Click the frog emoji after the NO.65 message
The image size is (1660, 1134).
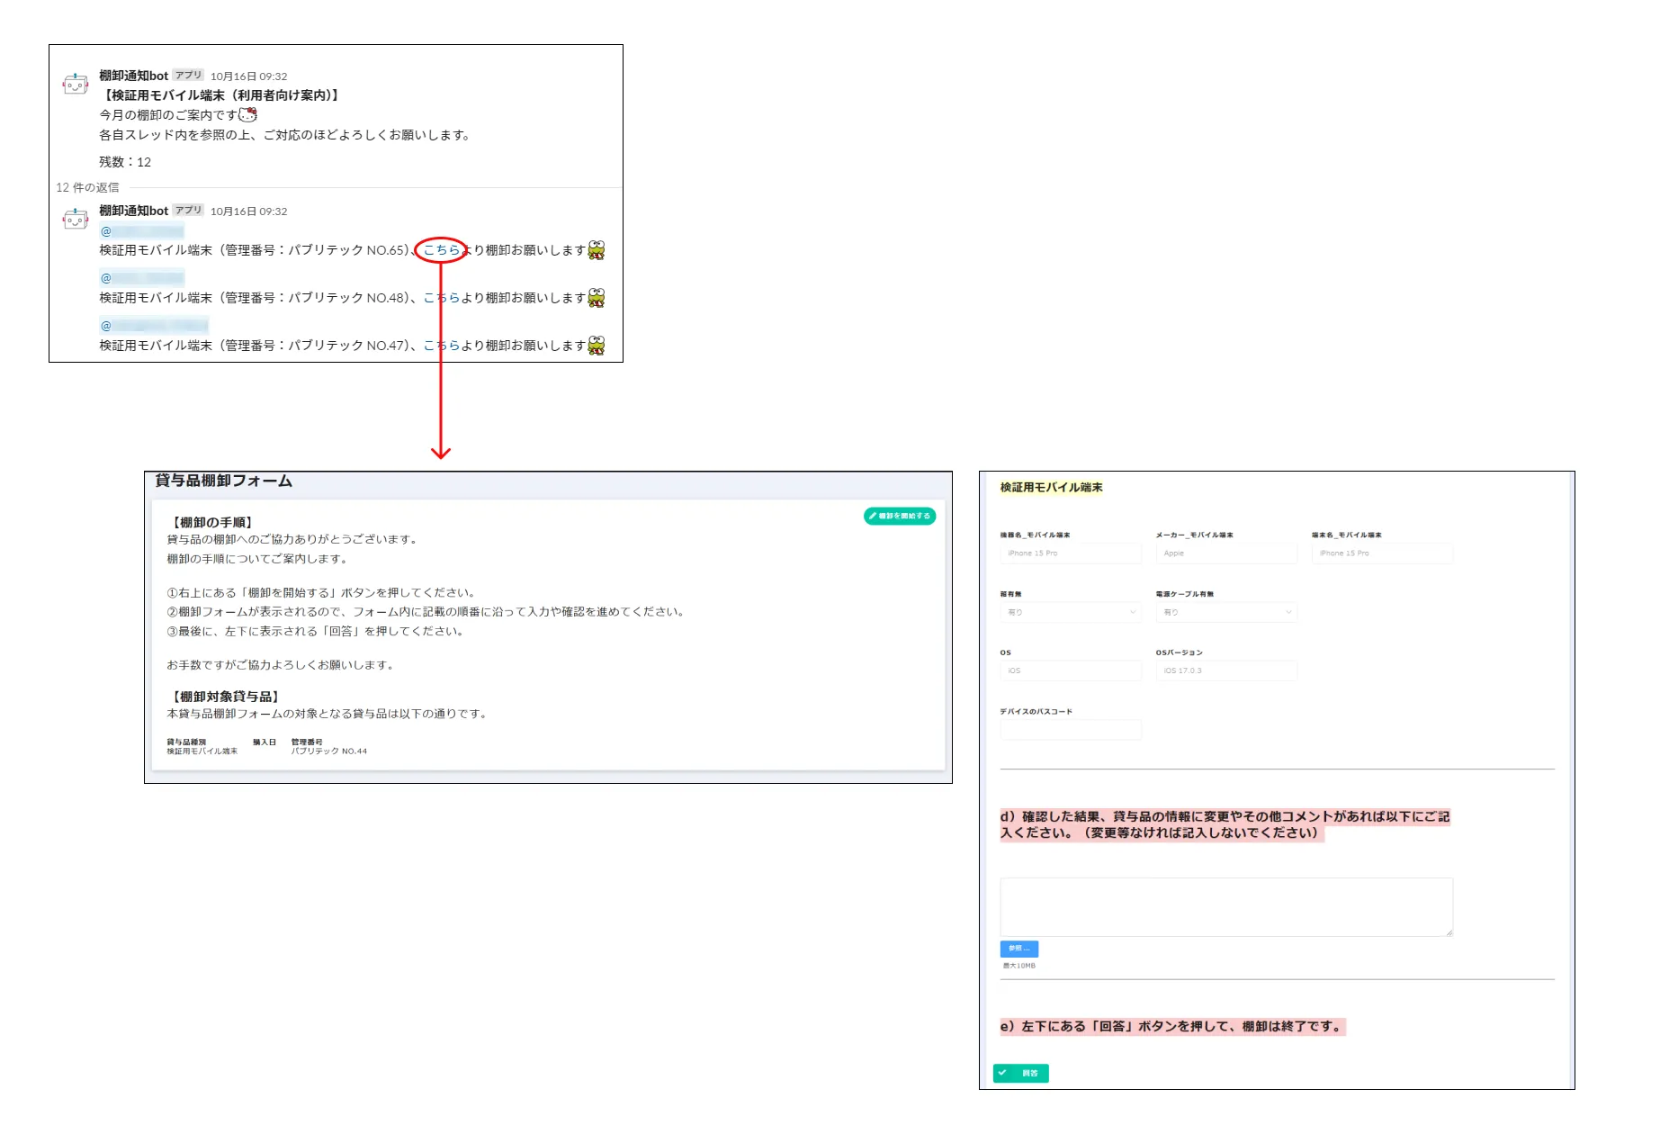tap(597, 250)
